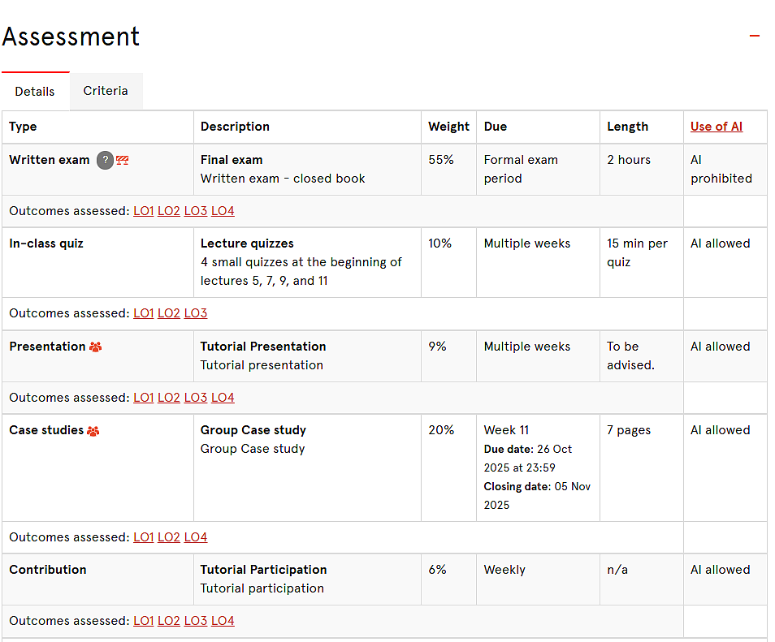Viewport: 775px width, 642px height.
Task: Click the 9% weight value
Action: coord(437,347)
